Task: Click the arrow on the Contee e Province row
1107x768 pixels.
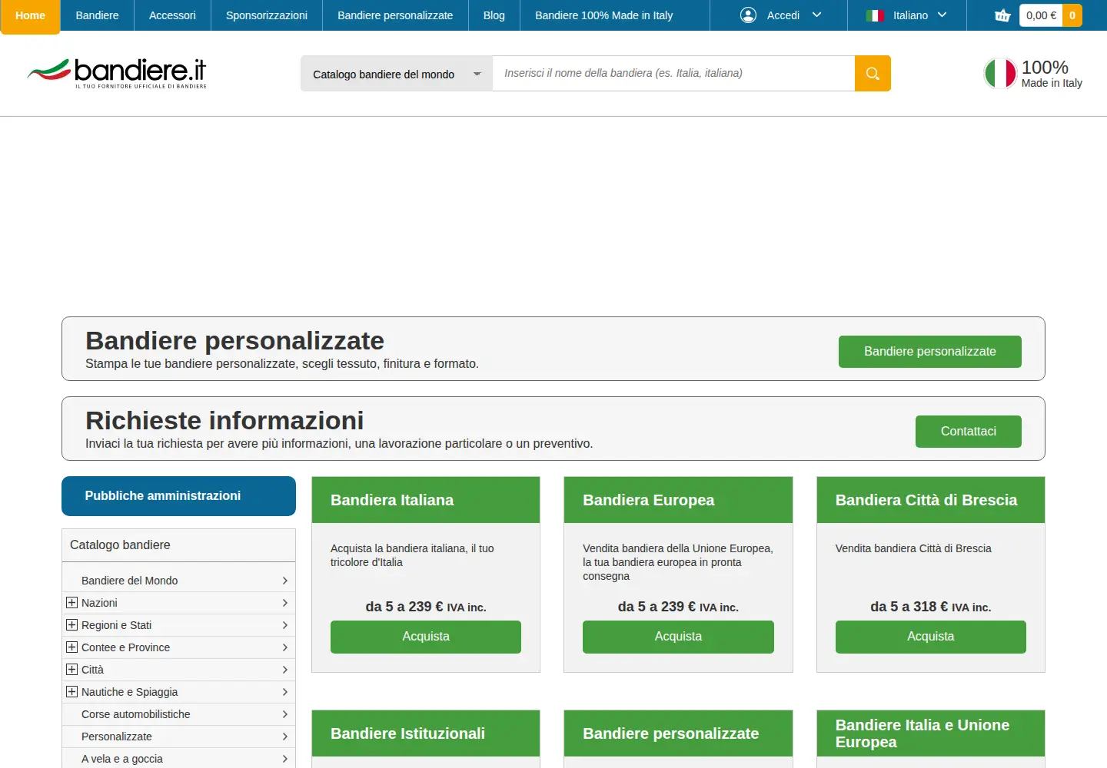Action: click(284, 647)
